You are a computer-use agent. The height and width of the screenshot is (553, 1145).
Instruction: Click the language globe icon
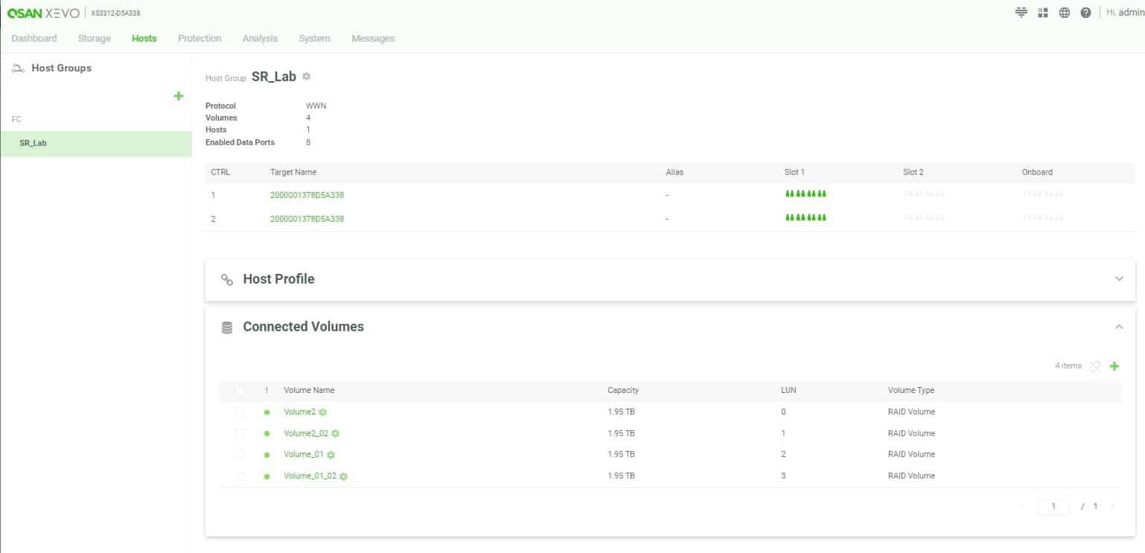1065,13
